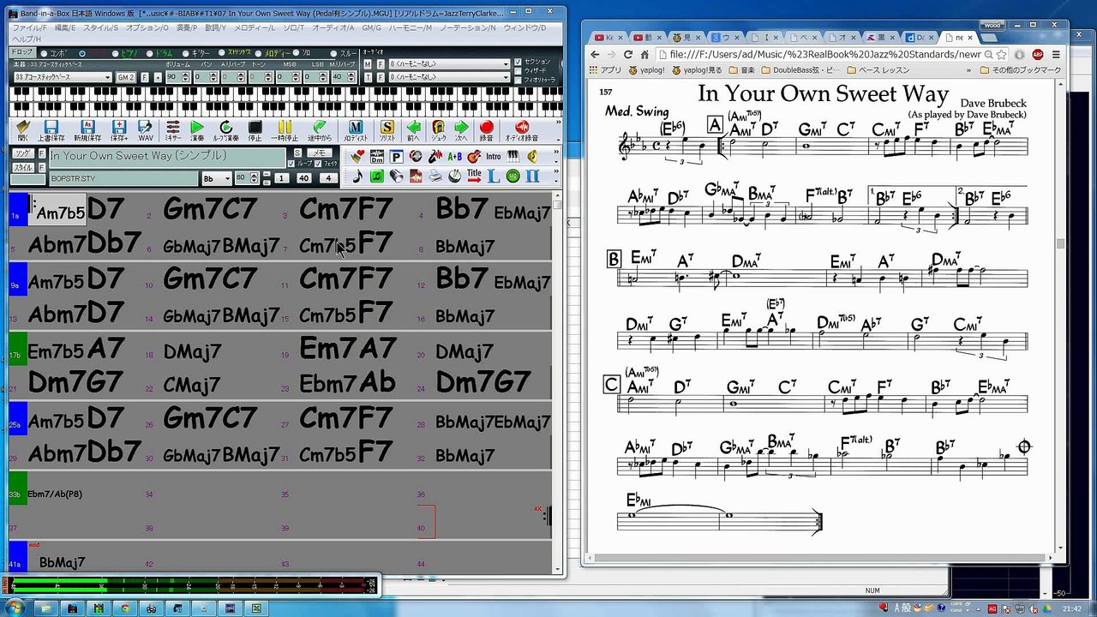Open the upper harmony (ハーモニーなし) dropdown
1097x617 pixels.
(450, 64)
